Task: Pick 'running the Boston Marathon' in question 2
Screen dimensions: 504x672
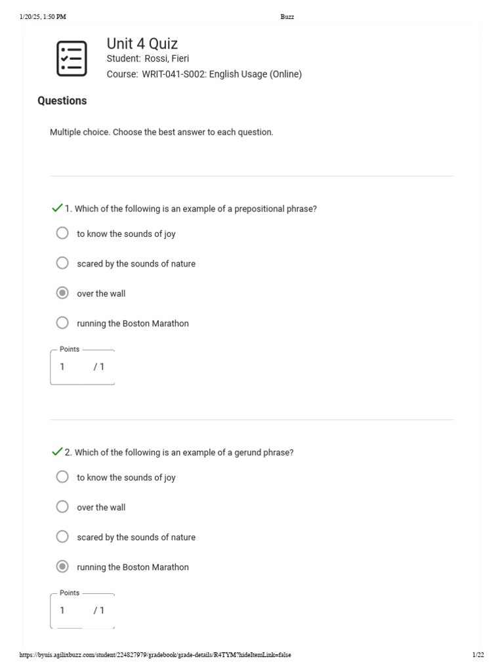Action: (62, 567)
